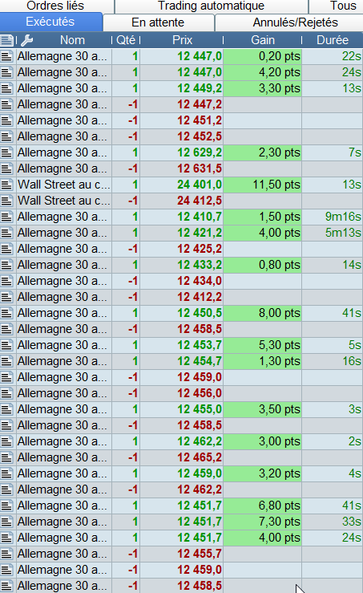363x593 pixels.
Task: Open details icon for the 12 425,2 order
Action: [6, 249]
